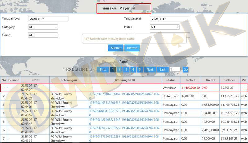Click the '1-300 Total 3399 Entri' text
248x143 pixels.
[x=77, y=70]
